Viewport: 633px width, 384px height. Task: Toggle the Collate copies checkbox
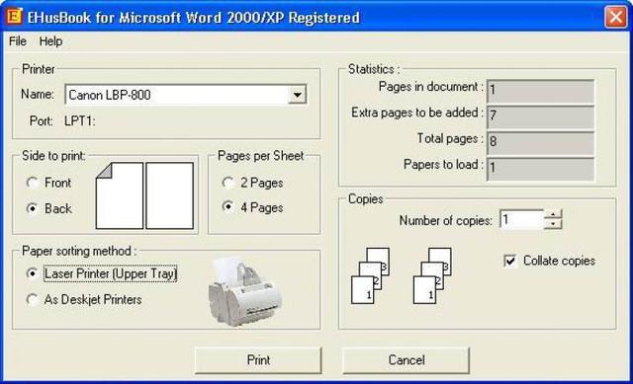click(x=510, y=261)
